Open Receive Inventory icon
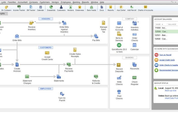 (x=32, y=23)
